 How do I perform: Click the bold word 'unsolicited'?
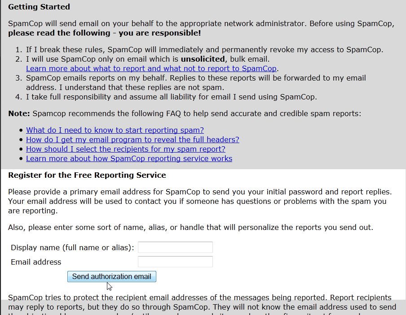[203, 59]
